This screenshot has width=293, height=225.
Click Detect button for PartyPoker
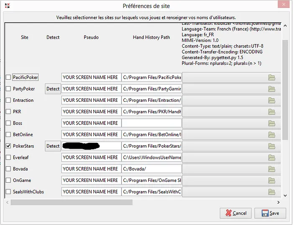[53, 89]
